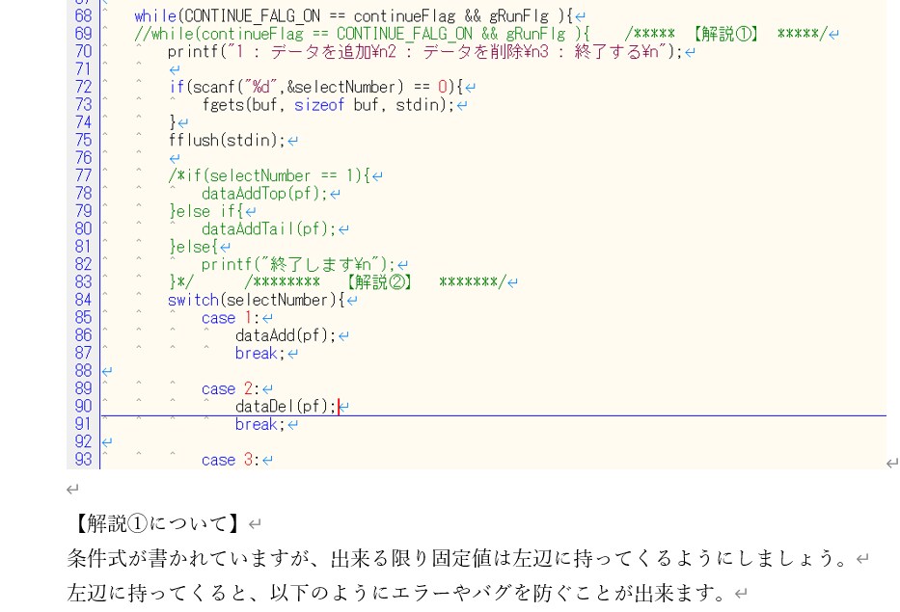Click the dataAddTop(pf); line
This screenshot has width=900, height=612.
click(264, 194)
